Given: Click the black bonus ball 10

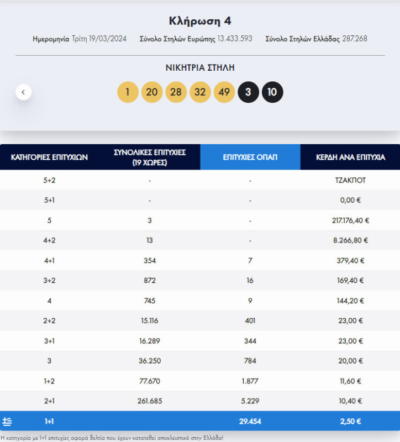Looking at the screenshot, I should pos(272,92).
